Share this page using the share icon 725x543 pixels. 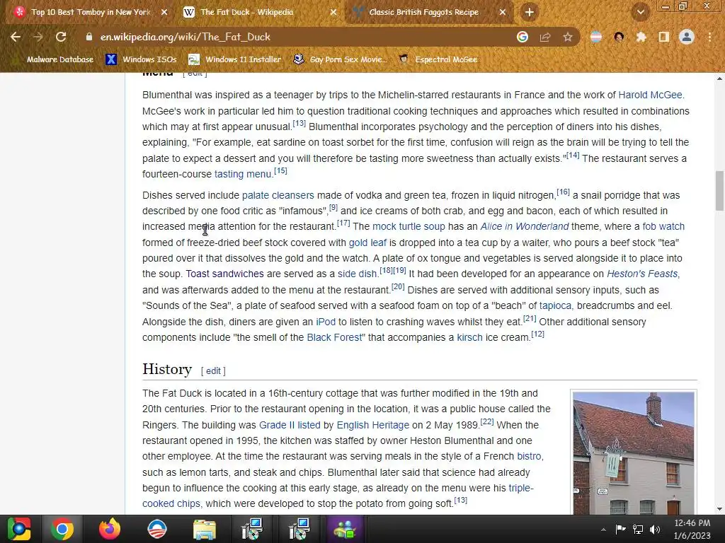point(545,37)
